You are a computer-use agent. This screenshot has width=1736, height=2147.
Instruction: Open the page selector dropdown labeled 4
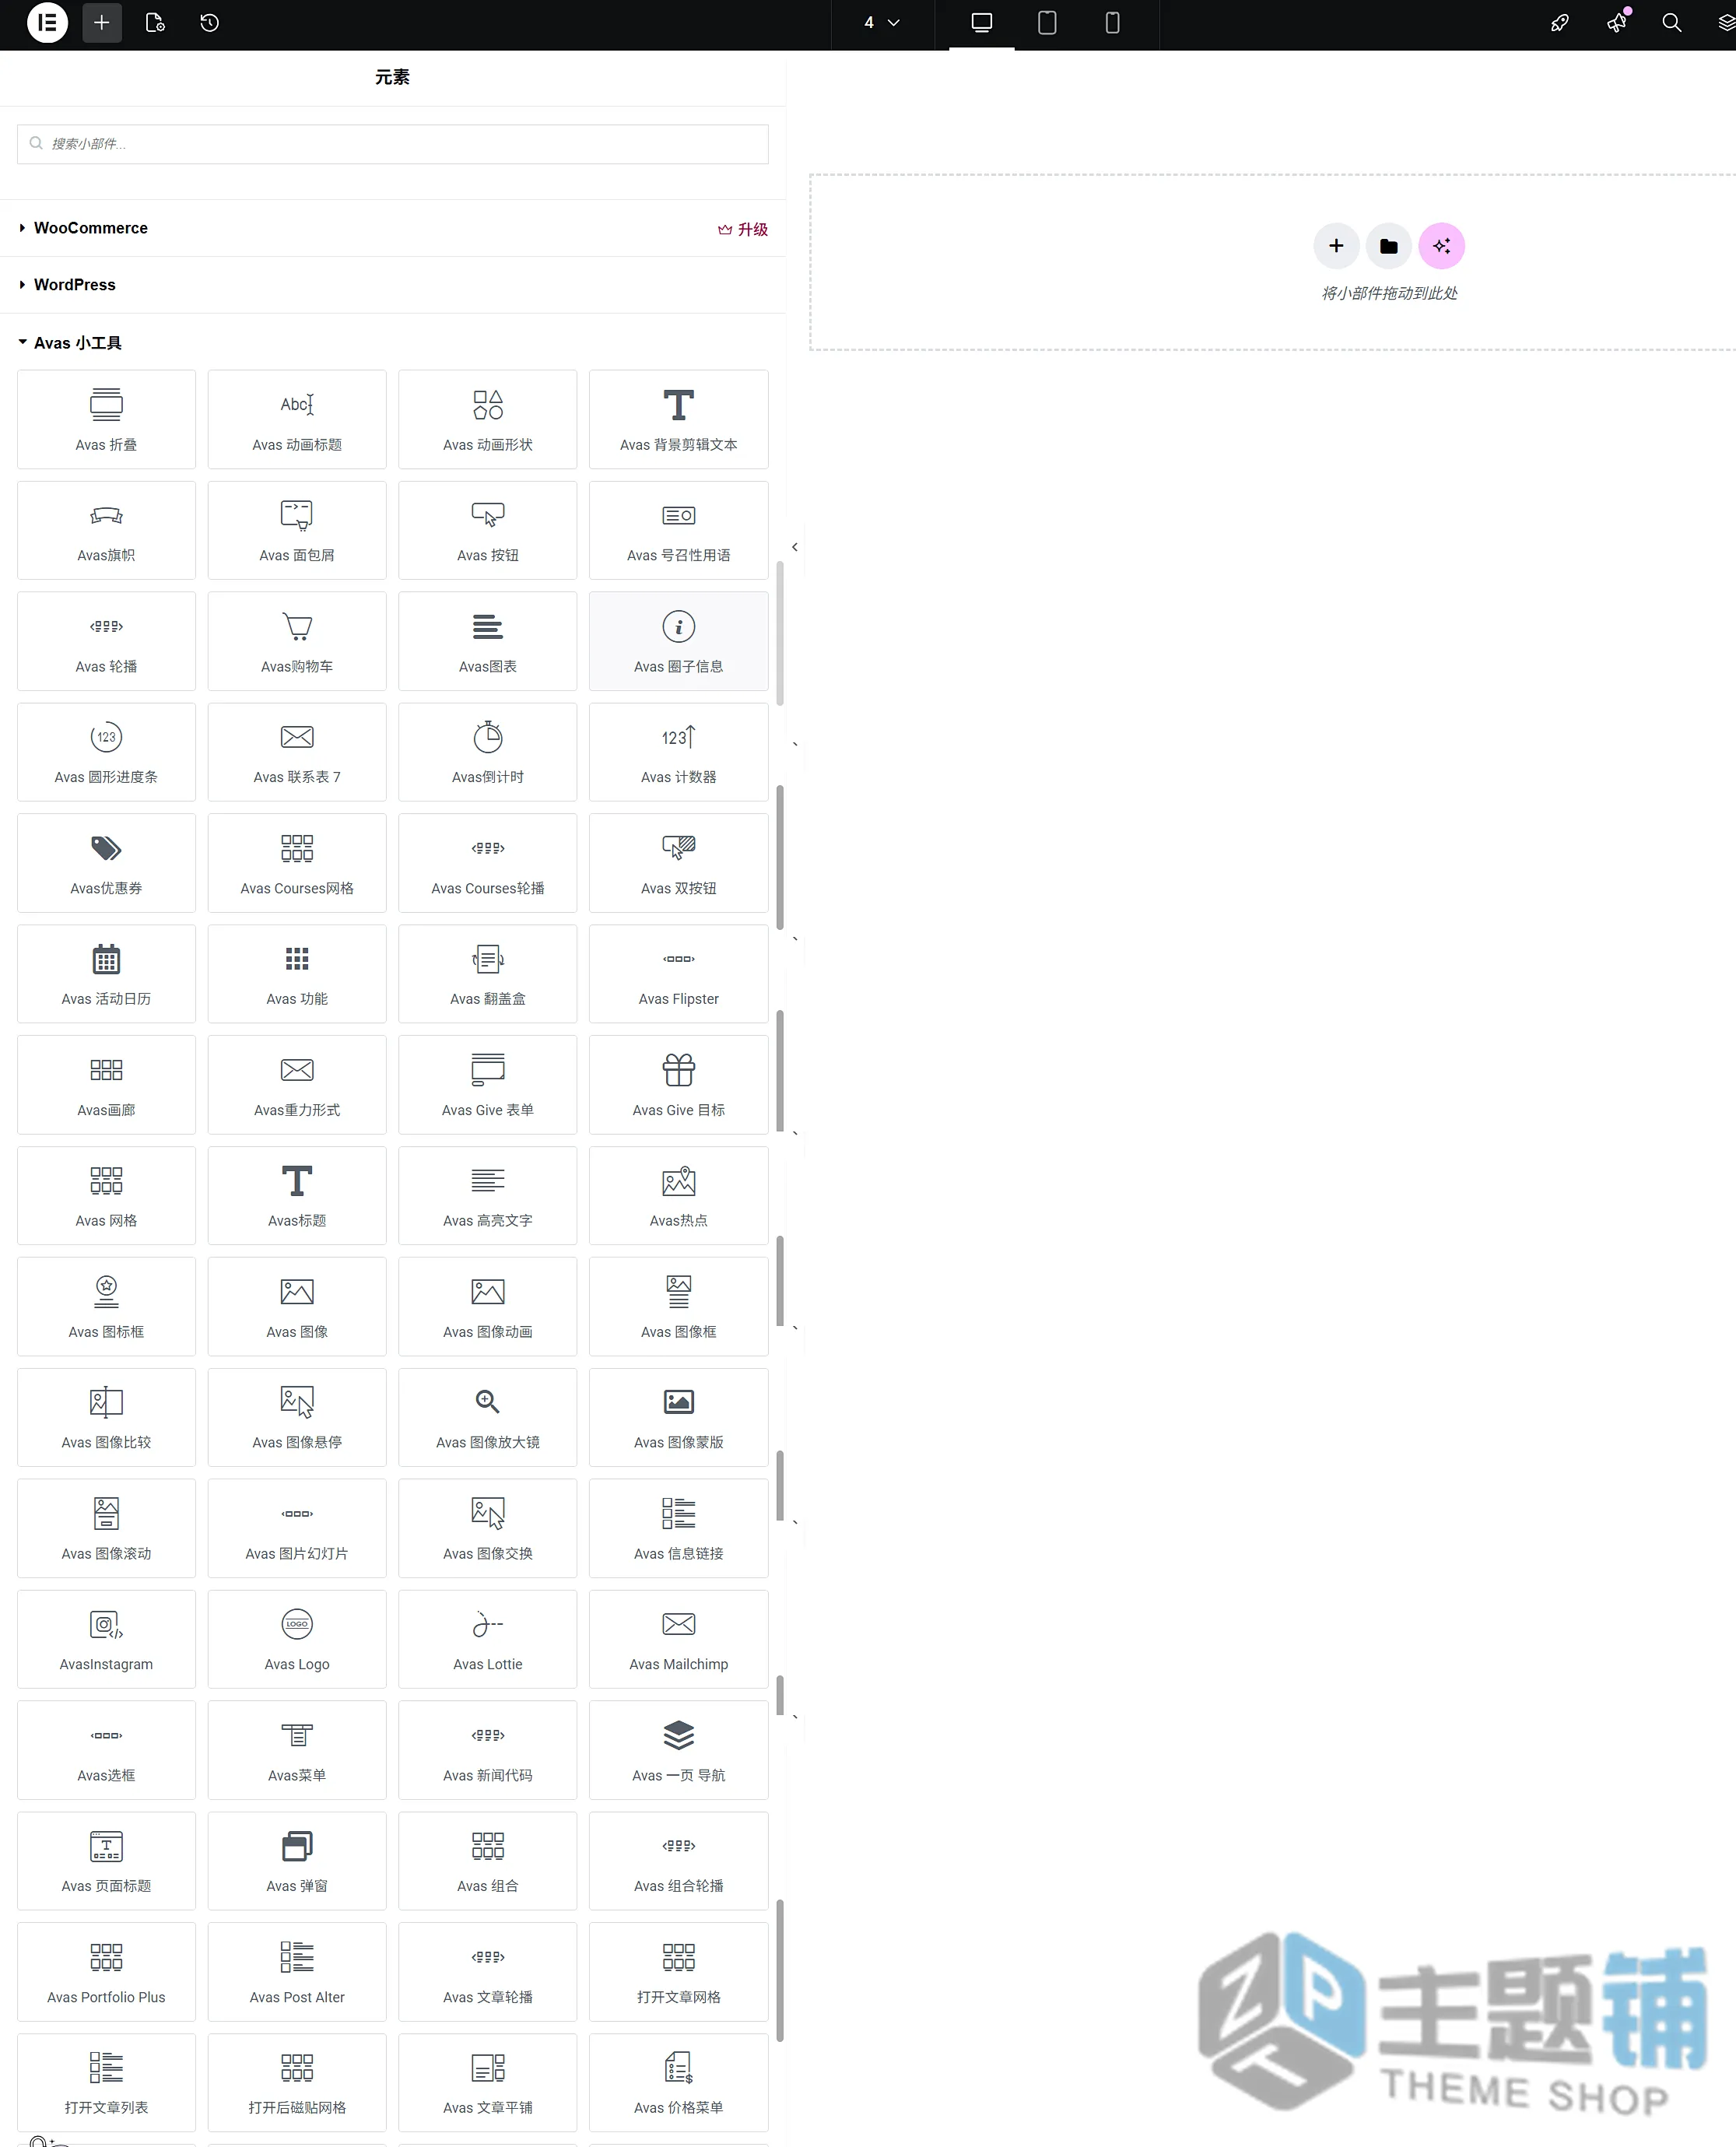click(882, 23)
